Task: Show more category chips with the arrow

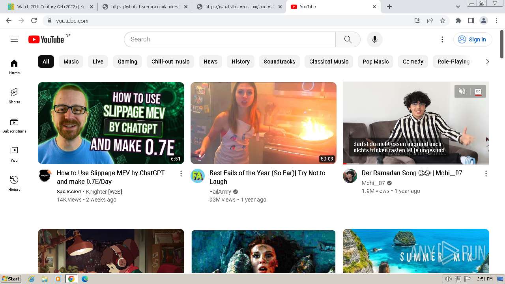Action: click(487, 62)
